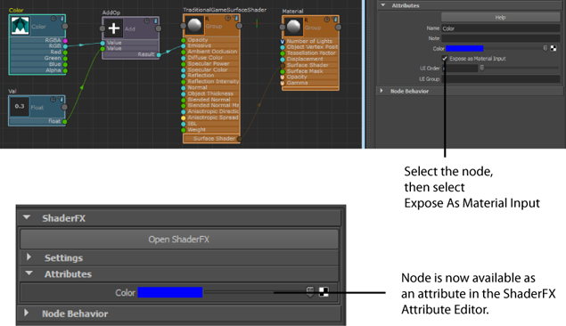Expand lower Node Behavior section

point(26,313)
